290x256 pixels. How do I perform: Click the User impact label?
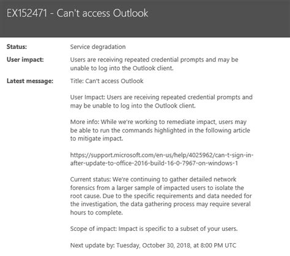coord(25,60)
